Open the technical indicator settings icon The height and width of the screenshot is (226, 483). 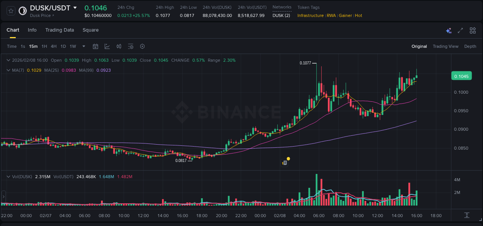[131, 46]
